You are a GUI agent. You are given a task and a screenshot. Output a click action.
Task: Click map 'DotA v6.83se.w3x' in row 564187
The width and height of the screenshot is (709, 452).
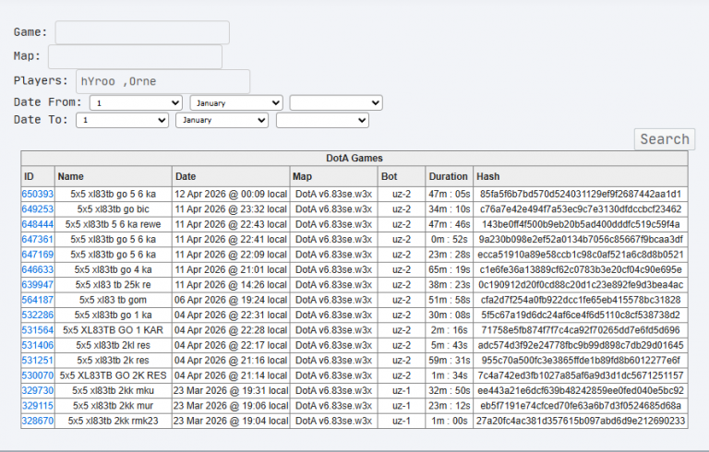[333, 300]
